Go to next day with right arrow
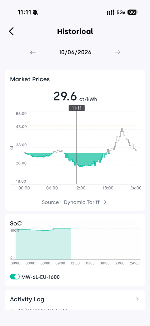This screenshot has height=326, width=150. [117, 52]
